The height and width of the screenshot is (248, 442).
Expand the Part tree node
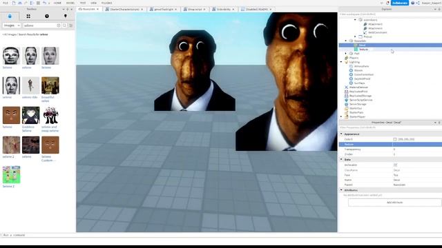coord(346,54)
